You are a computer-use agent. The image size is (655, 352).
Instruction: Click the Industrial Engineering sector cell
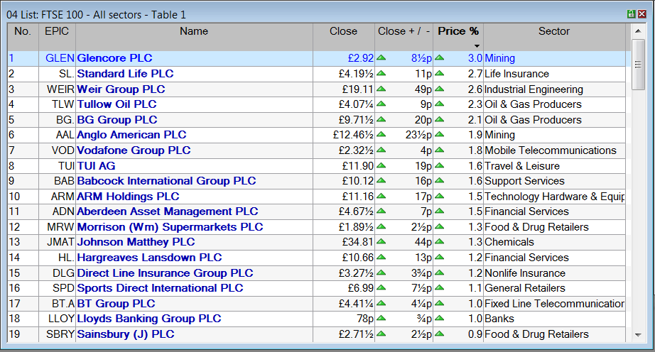[554, 89]
